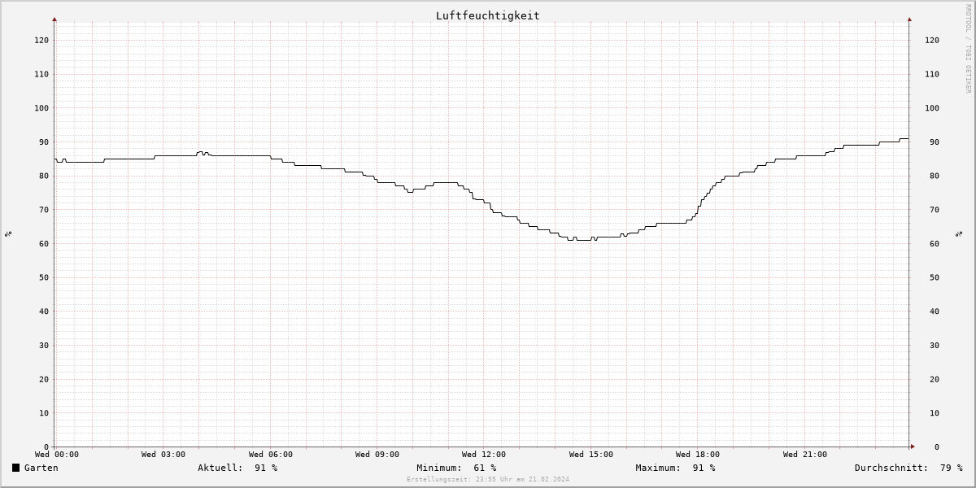Click the 100 label on the left axis

[41, 108]
